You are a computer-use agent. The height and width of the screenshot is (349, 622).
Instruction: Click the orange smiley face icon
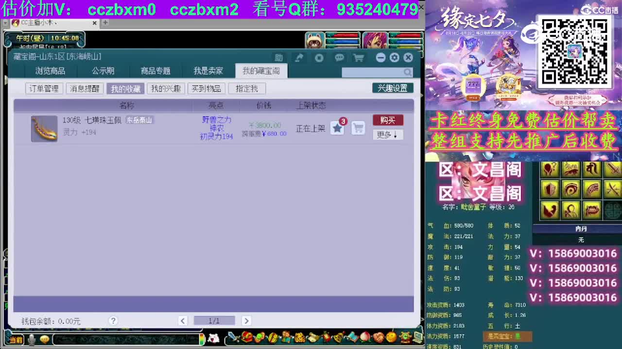click(x=391, y=337)
